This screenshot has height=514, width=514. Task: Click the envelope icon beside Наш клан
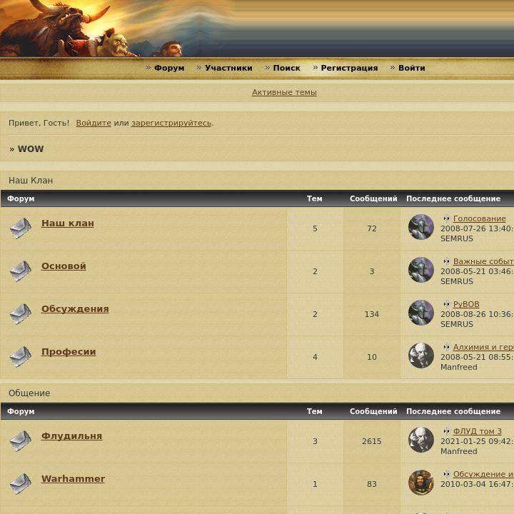(x=21, y=228)
